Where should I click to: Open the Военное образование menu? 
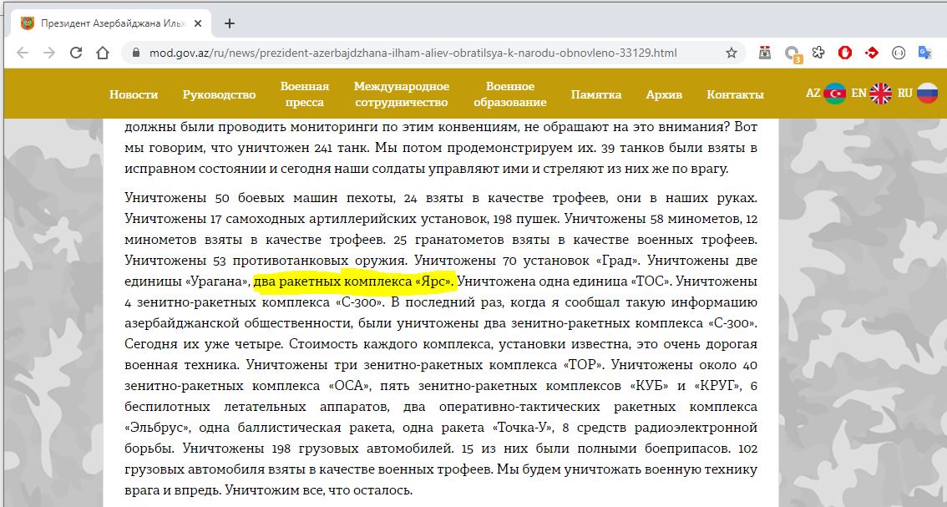click(x=509, y=94)
